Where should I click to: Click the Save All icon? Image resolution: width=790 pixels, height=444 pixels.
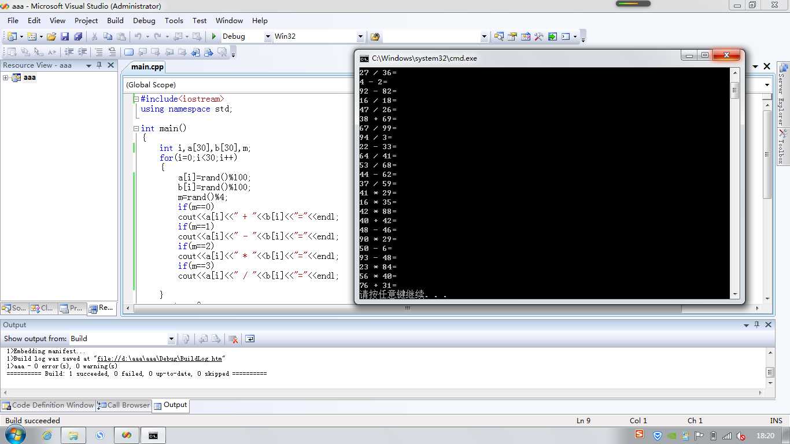[78, 36]
